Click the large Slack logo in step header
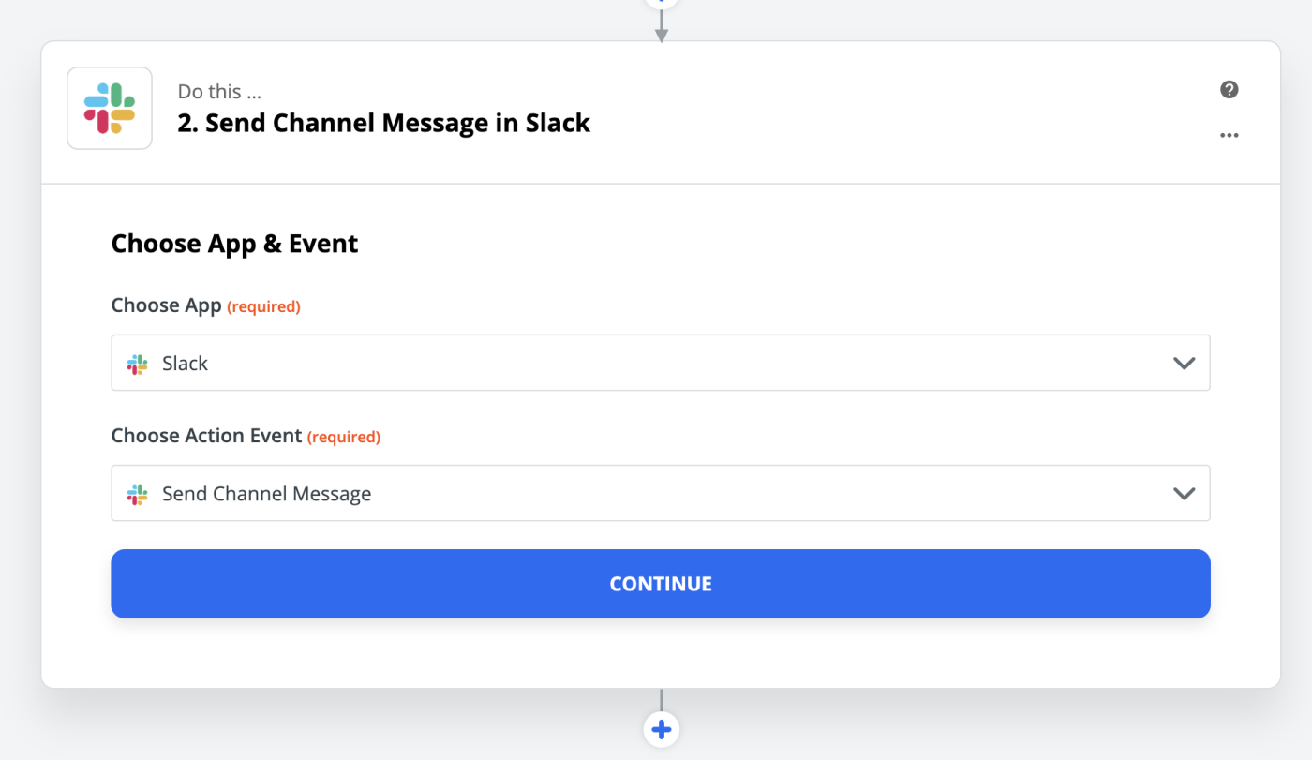1312x760 pixels. coord(110,109)
